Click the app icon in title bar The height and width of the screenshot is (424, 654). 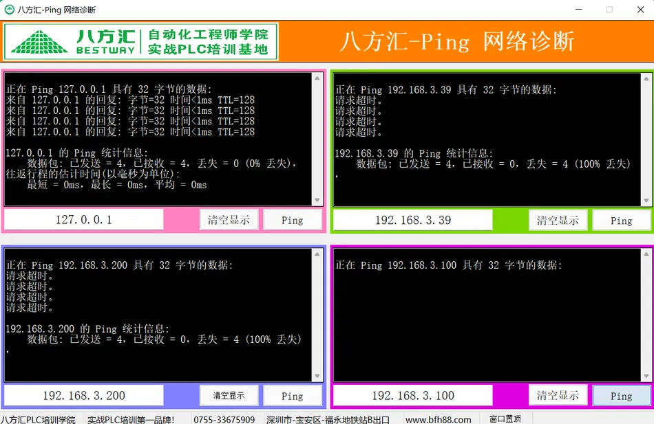tap(9, 9)
